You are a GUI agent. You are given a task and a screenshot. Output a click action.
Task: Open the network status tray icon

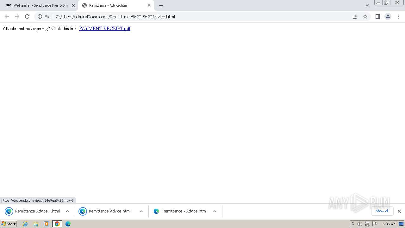tap(367, 224)
